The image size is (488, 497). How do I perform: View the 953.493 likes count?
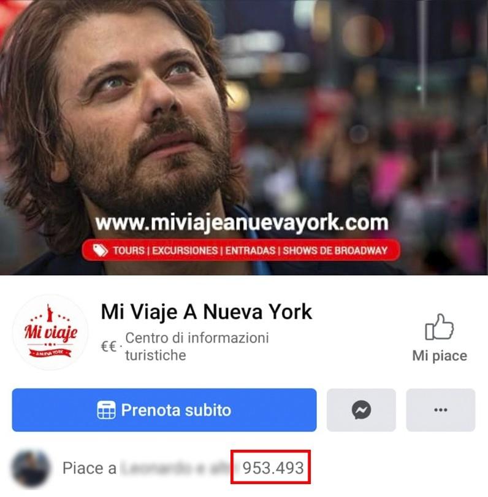(273, 468)
